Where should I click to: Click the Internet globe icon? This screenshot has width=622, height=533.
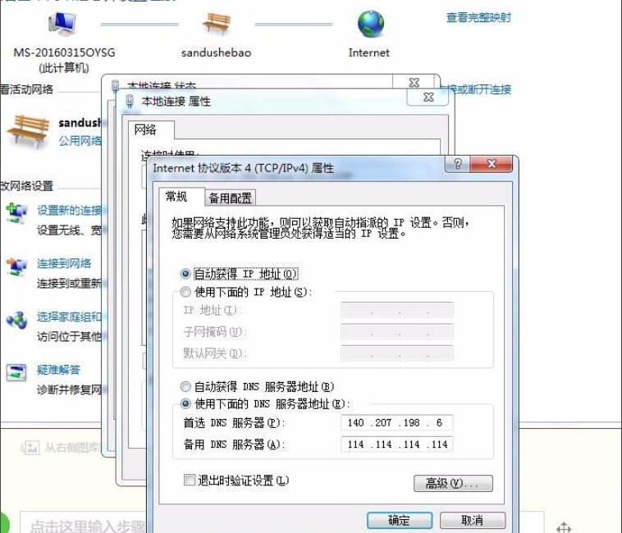coord(370,24)
